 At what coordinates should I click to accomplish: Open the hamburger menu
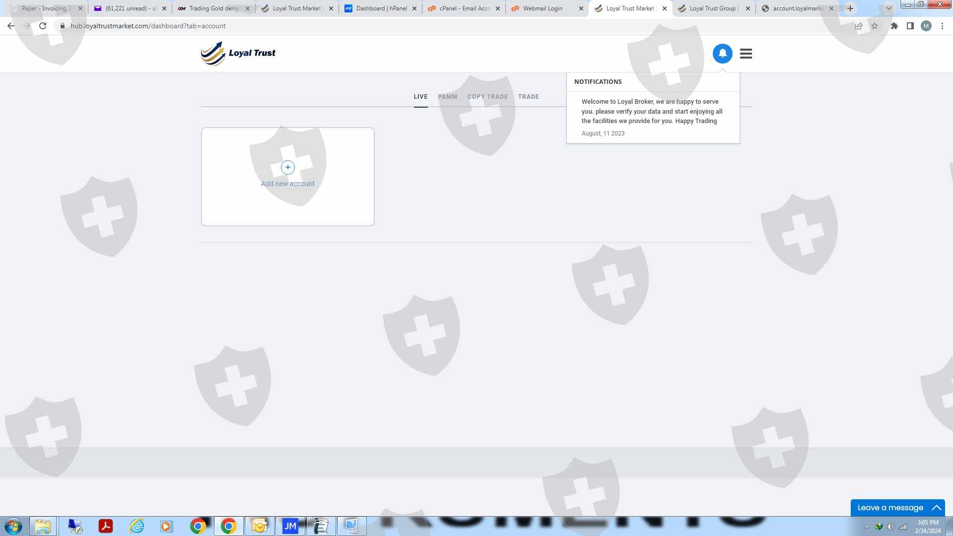(x=746, y=53)
